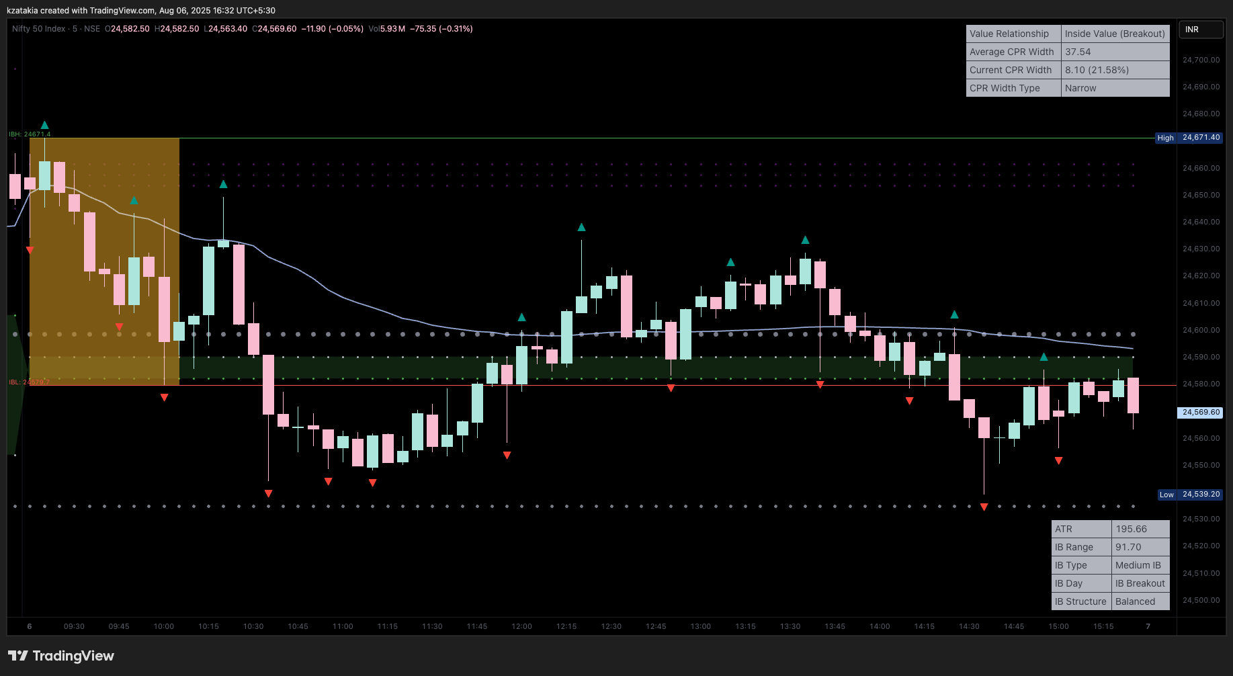The image size is (1233, 676).
Task: Click the 09:30 time axis label
Action: point(74,626)
